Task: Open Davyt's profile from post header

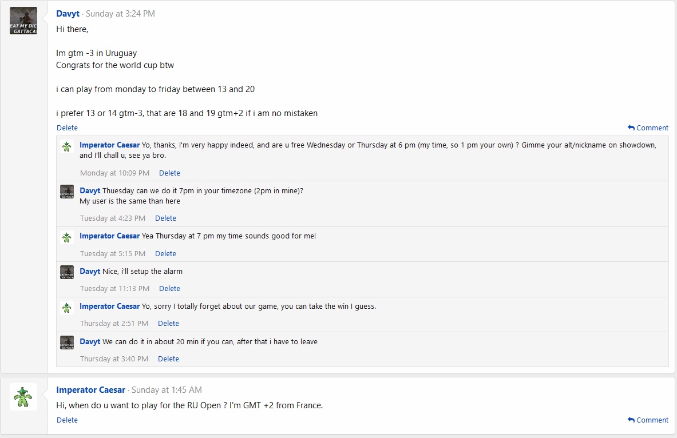Action: pos(68,14)
